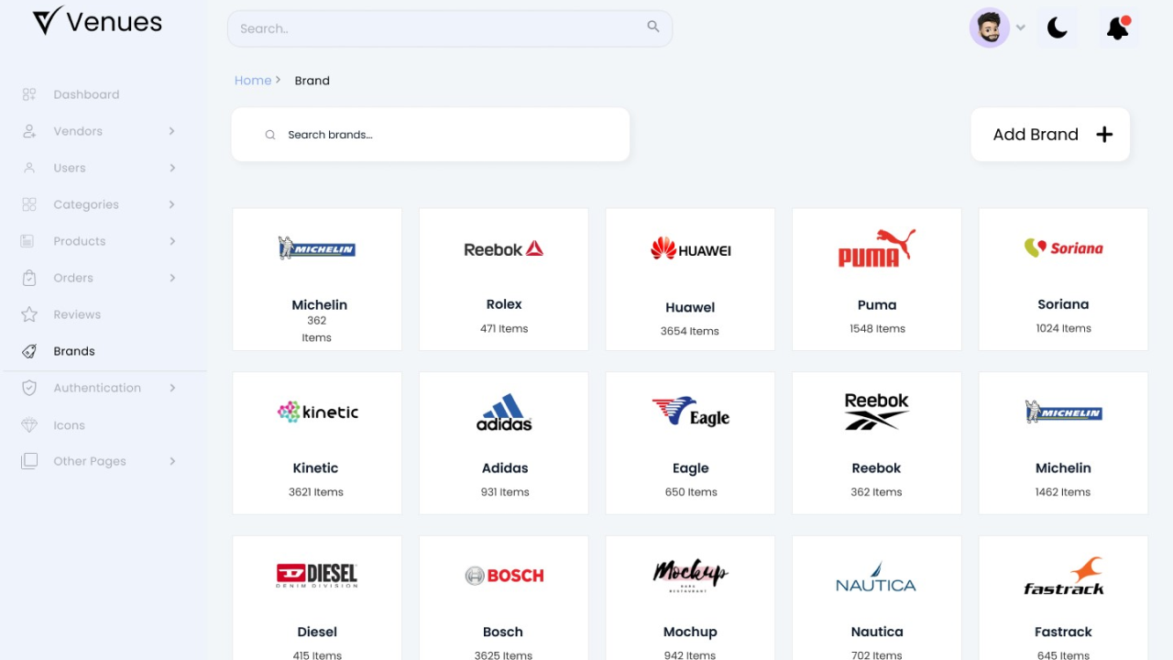Click the Fastrack logo
Viewport: 1173px width, 660px height.
[x=1063, y=576]
